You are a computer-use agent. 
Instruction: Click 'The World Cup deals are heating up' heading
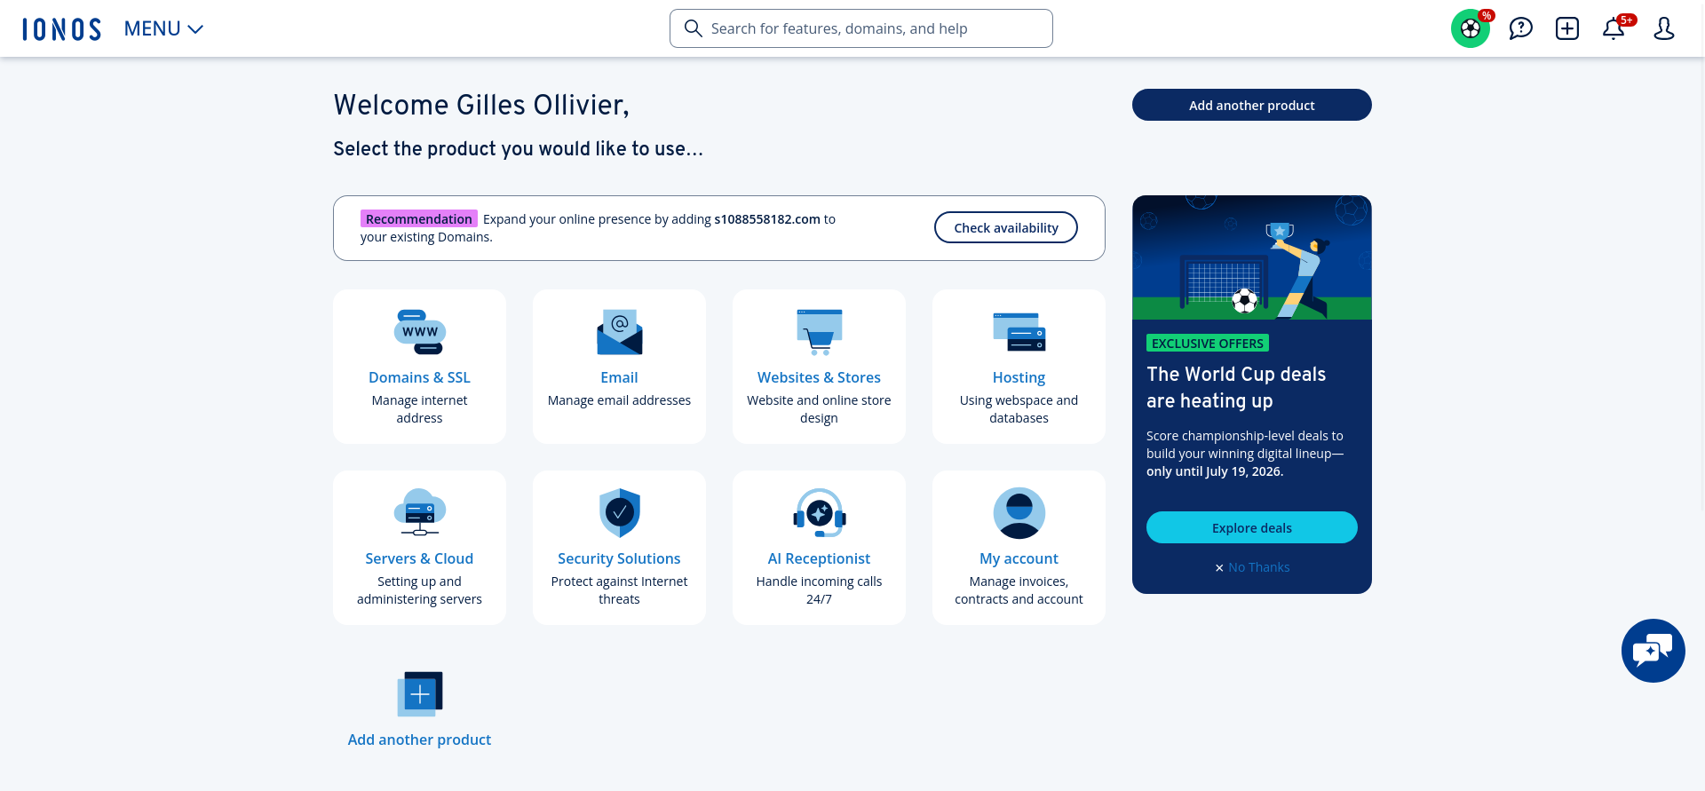(1235, 387)
